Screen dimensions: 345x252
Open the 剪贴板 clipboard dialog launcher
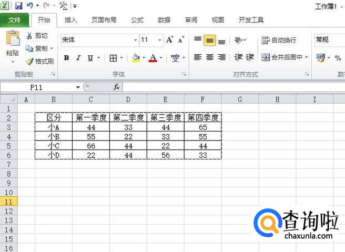tap(53, 74)
